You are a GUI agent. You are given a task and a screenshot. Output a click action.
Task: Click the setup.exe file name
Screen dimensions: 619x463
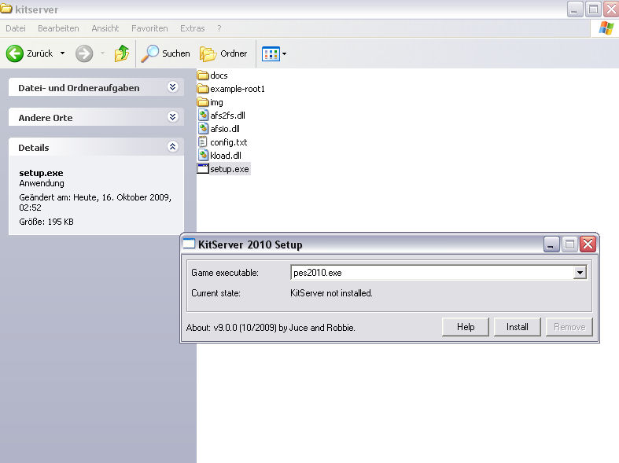[230, 169]
